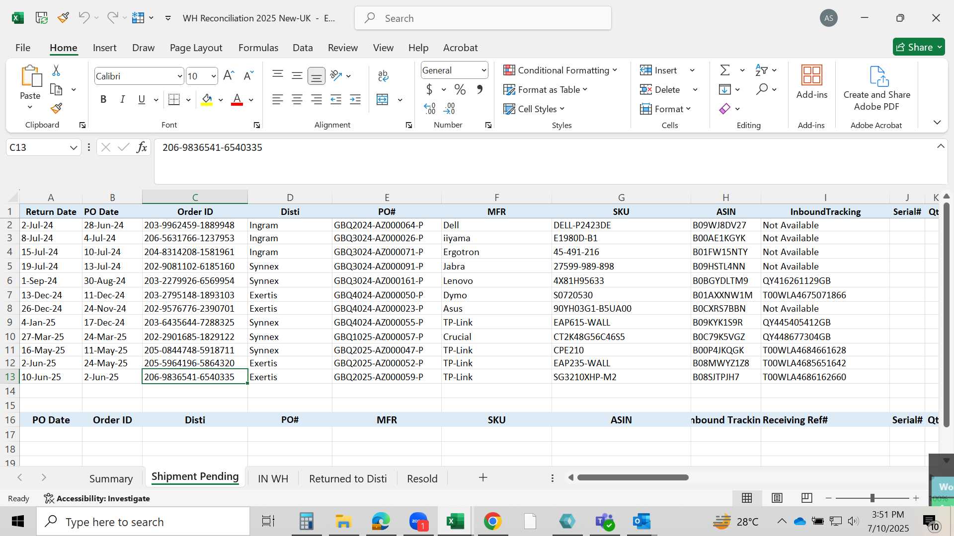954x536 pixels.
Task: Toggle Top Align for cells
Action: pyautogui.click(x=278, y=75)
